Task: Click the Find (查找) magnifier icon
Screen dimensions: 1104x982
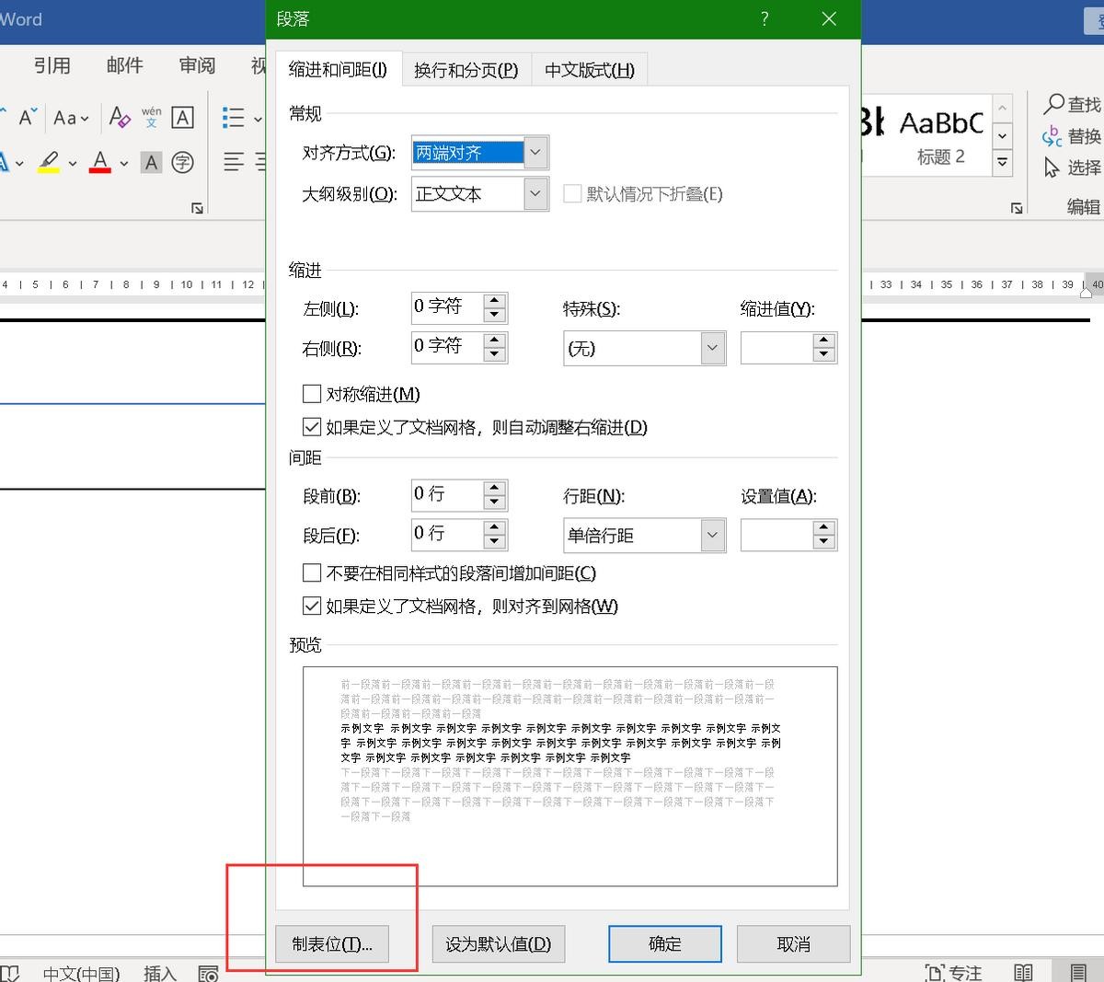Action: click(1053, 105)
